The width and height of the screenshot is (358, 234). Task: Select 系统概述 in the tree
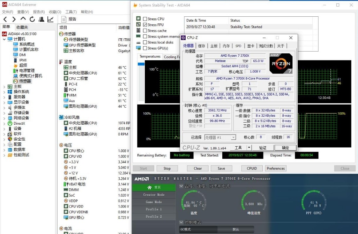[27, 44]
